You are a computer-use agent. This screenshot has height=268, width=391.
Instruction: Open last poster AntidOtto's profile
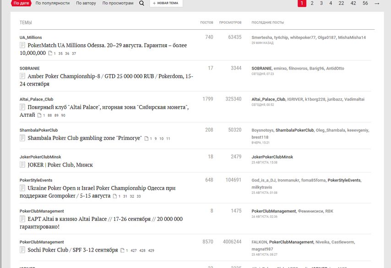coord(335,68)
